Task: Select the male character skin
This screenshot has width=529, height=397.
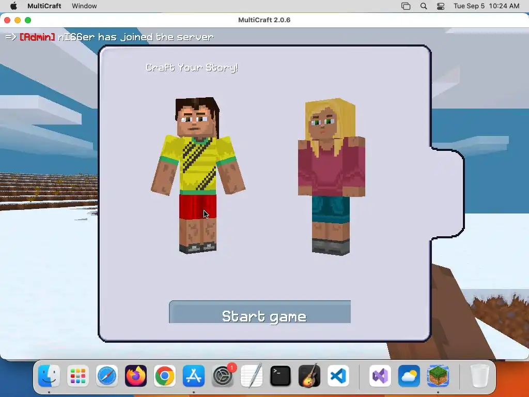Action: click(198, 175)
